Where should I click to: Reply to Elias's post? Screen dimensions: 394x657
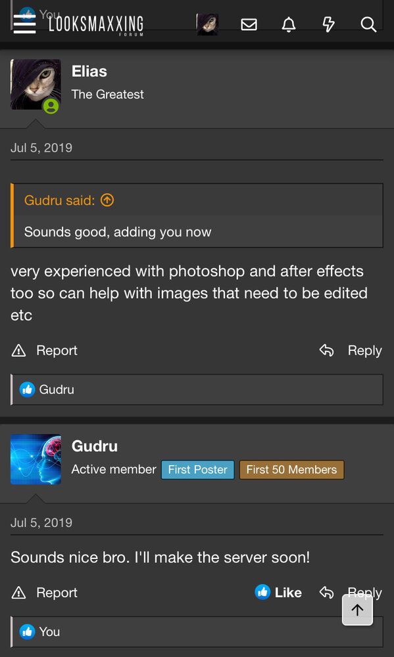point(351,350)
